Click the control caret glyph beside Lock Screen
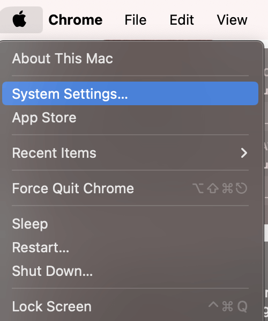Image resolution: width=268 pixels, height=321 pixels. coord(213,305)
